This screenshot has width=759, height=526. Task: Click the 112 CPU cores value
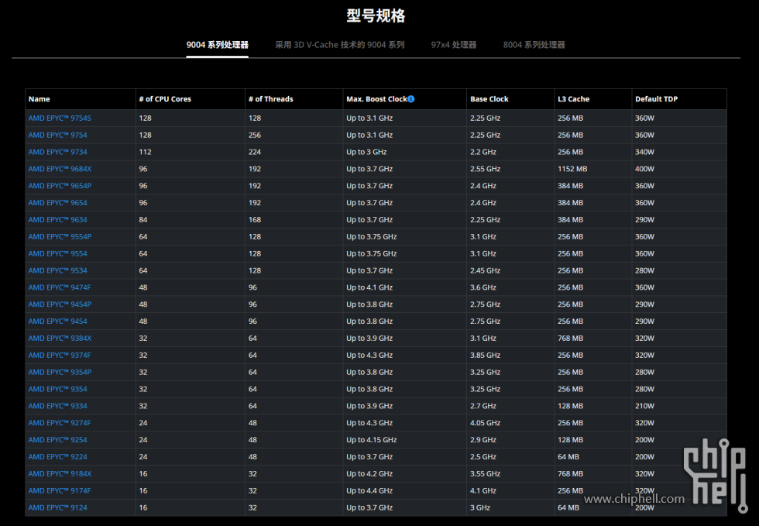coord(146,152)
